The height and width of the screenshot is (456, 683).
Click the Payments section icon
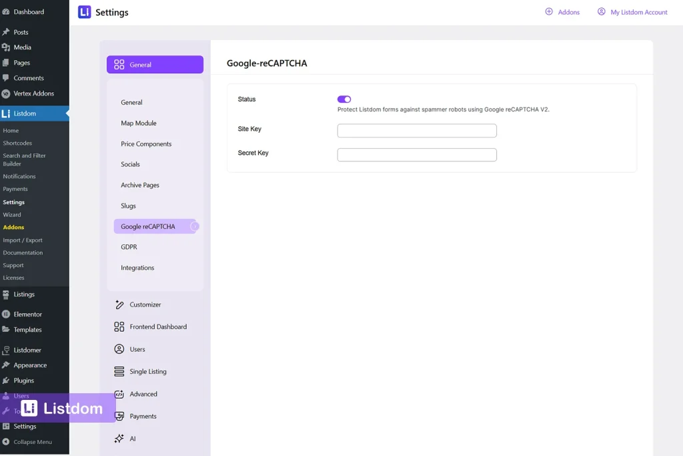pos(120,416)
